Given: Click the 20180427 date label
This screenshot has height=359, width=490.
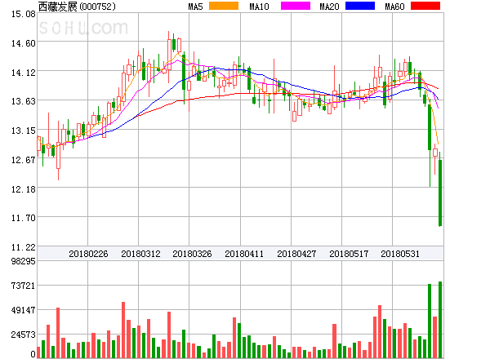Looking at the screenshot, I should pyautogui.click(x=296, y=254).
